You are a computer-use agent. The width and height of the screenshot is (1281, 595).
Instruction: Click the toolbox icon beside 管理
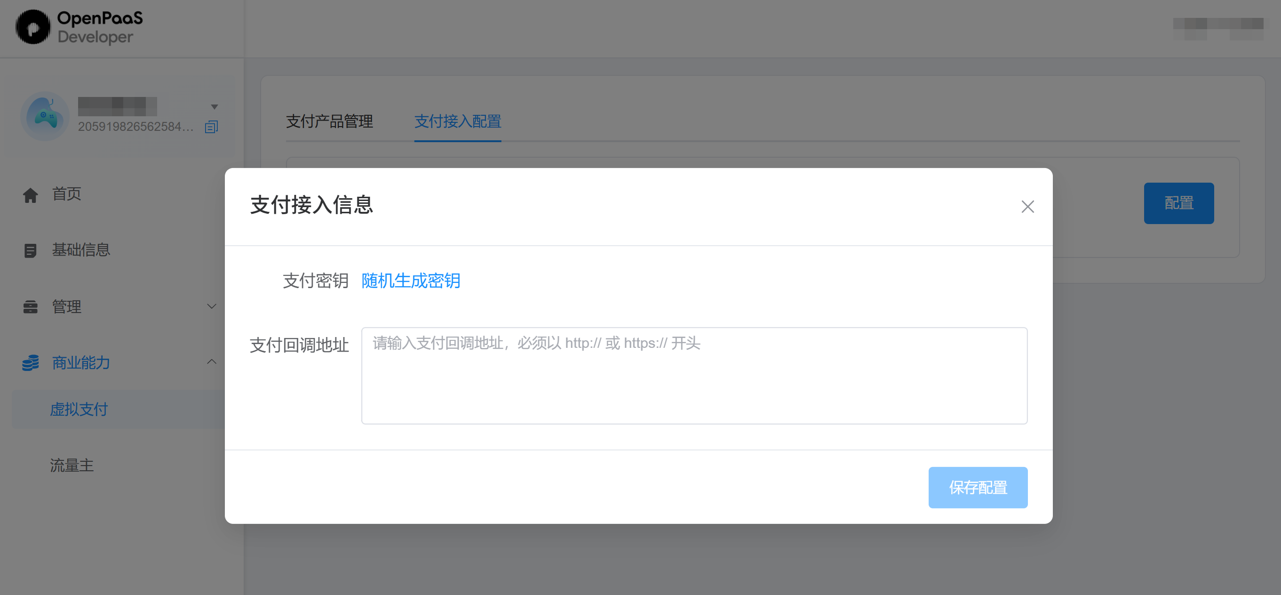pyautogui.click(x=30, y=307)
